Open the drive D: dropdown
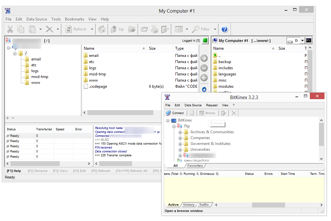 [302, 41]
